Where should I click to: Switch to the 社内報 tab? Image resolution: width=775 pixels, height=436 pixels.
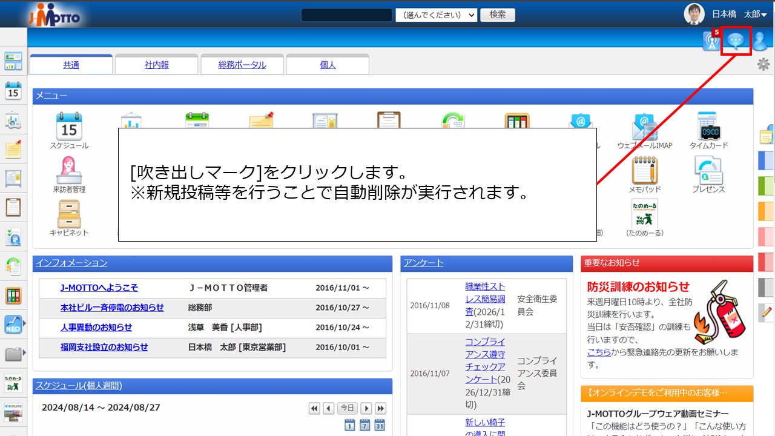point(157,65)
